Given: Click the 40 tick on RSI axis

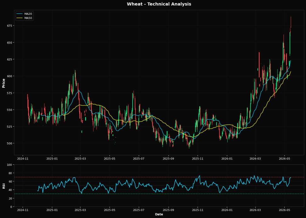Looking at the screenshot, I should (11, 190).
